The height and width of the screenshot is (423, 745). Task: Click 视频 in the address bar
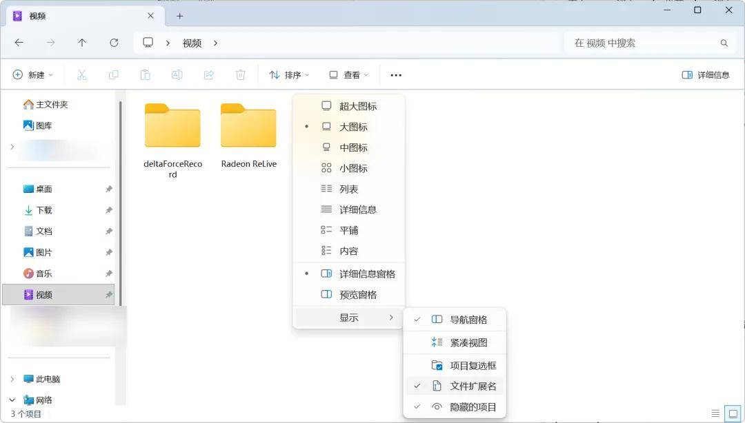coord(192,43)
